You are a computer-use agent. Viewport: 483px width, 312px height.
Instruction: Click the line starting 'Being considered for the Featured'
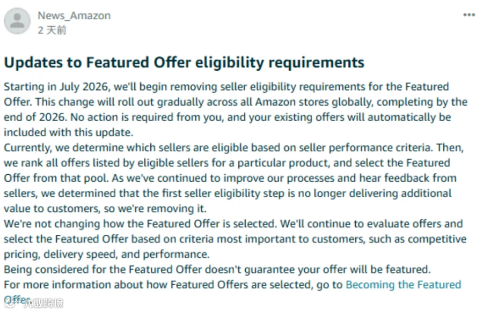(x=217, y=270)
